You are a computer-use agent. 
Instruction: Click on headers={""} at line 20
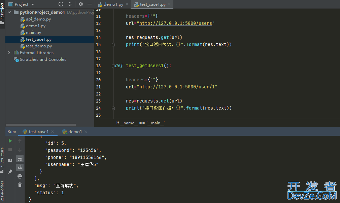[142, 80]
